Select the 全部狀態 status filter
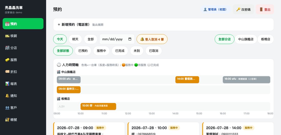The width and height of the screenshot is (281, 135). (x=63, y=51)
